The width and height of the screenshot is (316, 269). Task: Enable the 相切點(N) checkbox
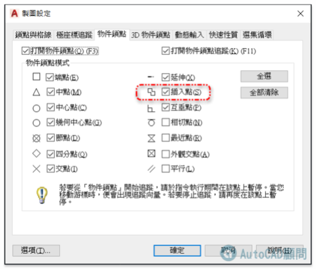(x=165, y=122)
